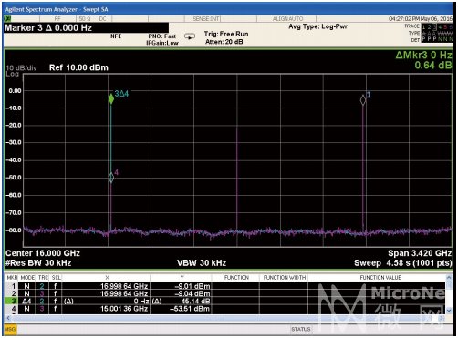Click the green marker 3 diamond
The image size is (458, 338).
point(111,98)
